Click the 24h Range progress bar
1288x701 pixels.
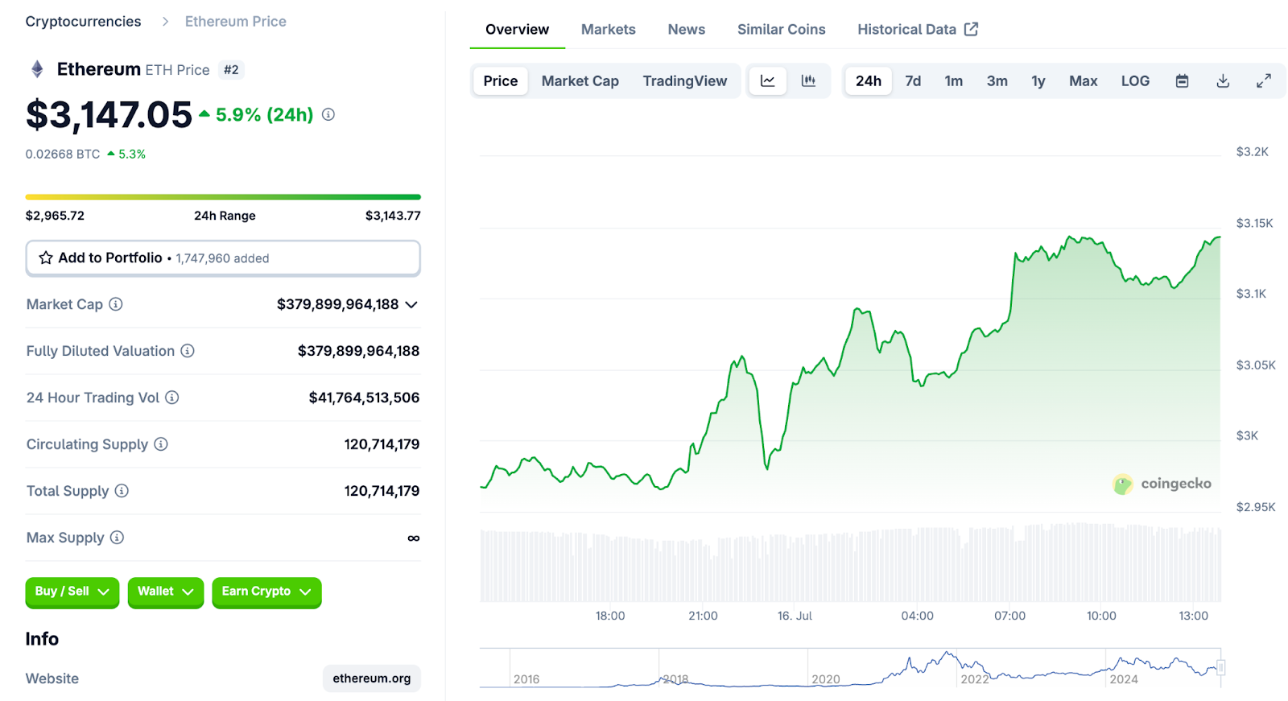tap(223, 196)
